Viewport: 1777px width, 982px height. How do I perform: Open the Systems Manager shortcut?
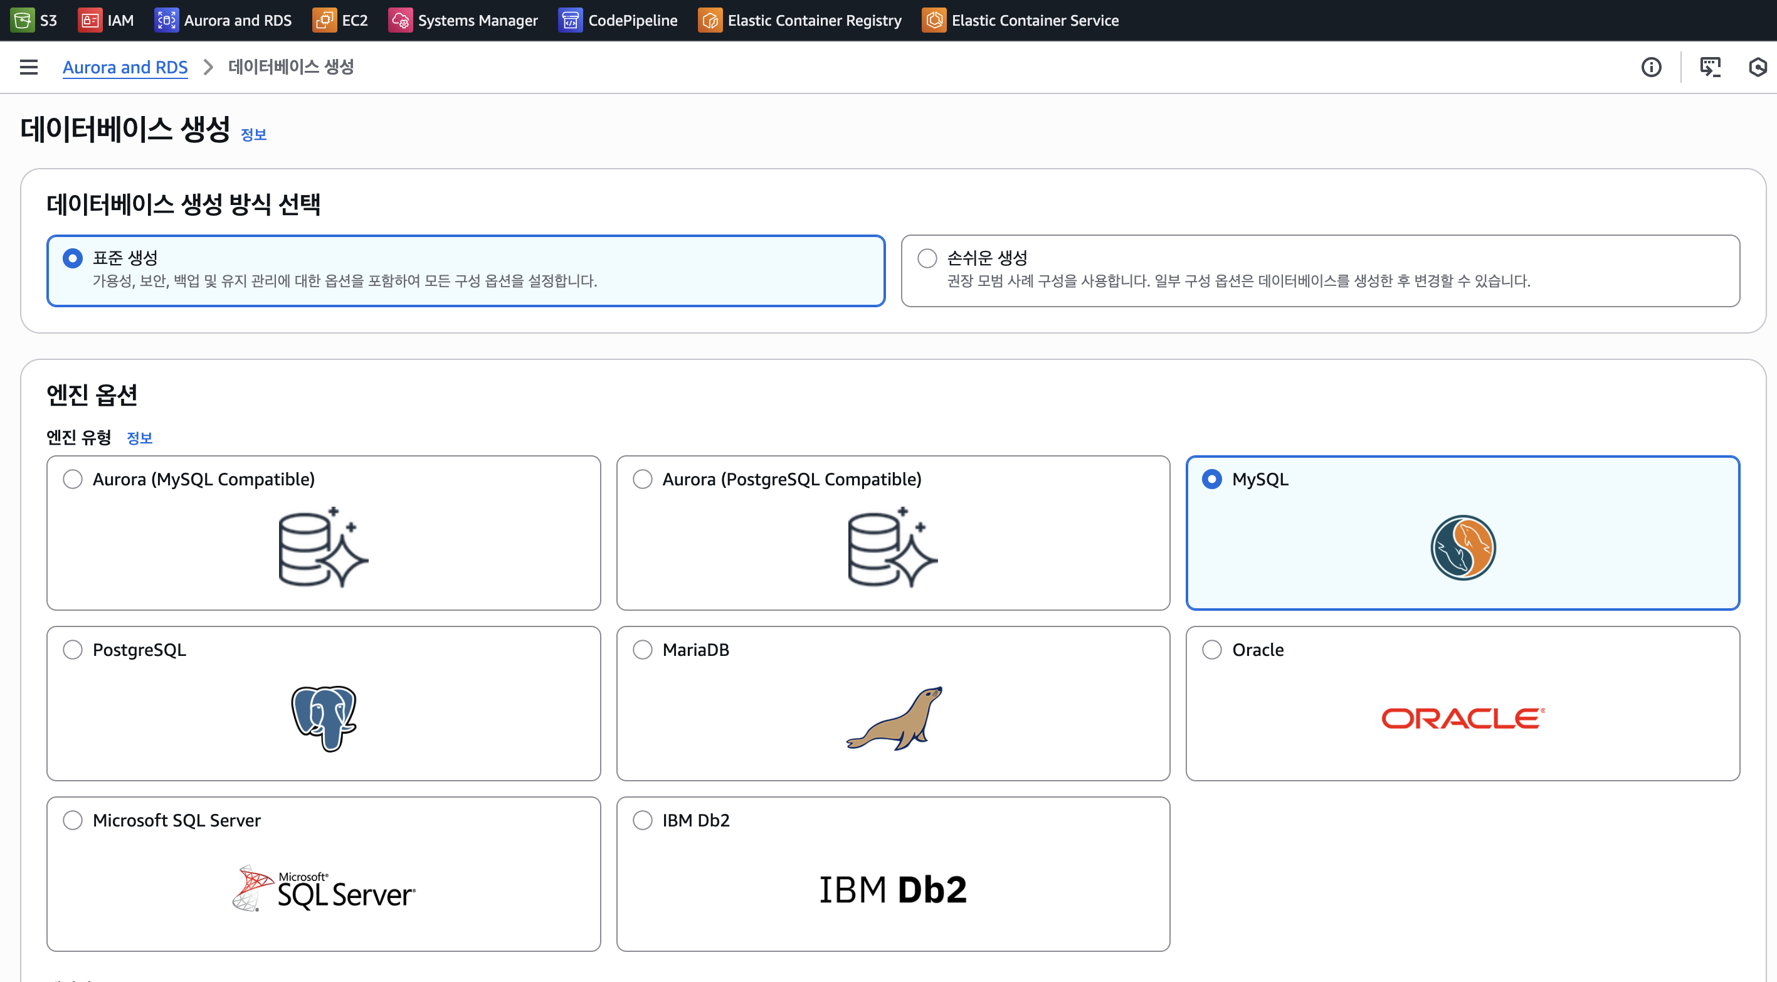coord(463,20)
